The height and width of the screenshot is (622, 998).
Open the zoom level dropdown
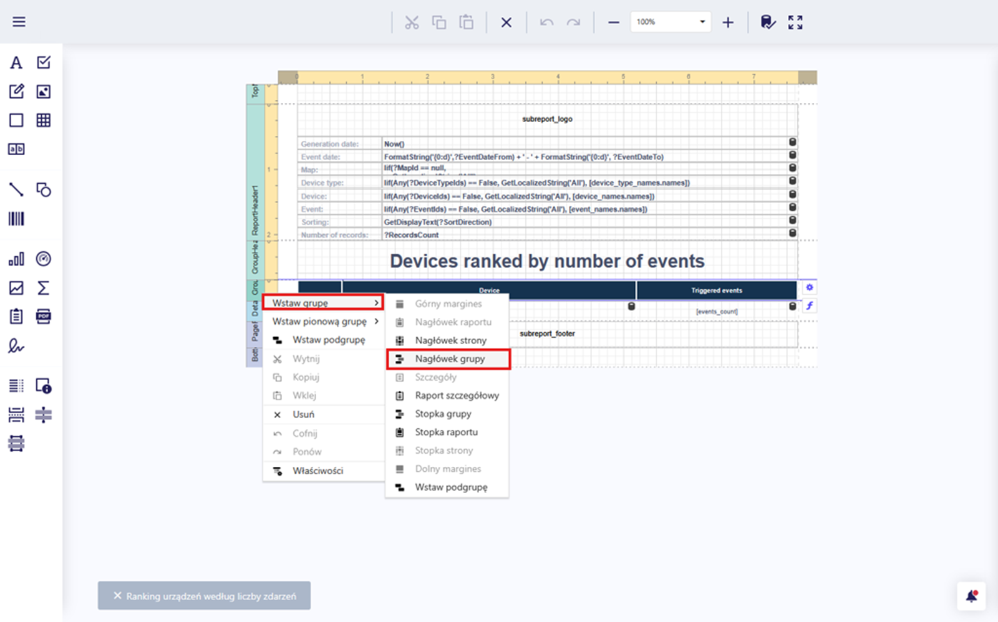(x=702, y=22)
